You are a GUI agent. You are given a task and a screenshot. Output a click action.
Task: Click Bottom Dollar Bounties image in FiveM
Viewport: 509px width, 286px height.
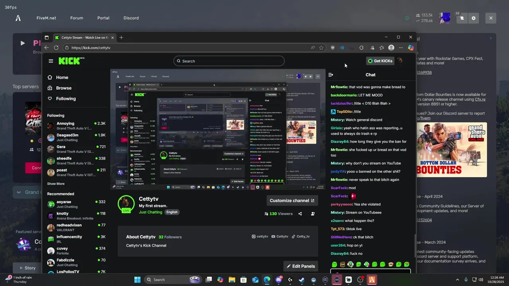[x=452, y=149]
